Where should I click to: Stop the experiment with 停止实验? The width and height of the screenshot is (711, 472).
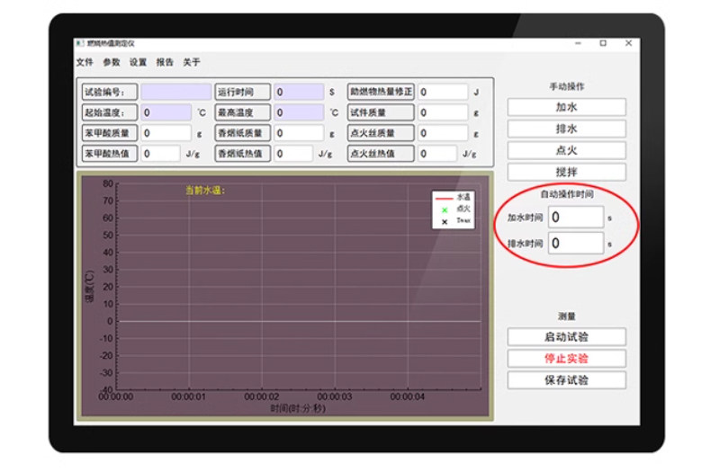coord(566,359)
